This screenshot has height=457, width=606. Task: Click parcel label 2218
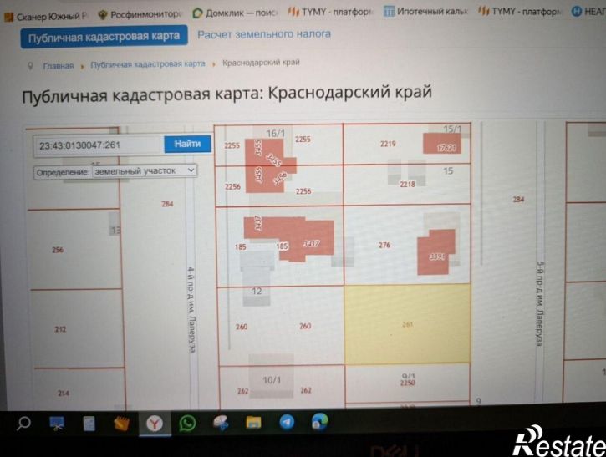[x=407, y=185]
